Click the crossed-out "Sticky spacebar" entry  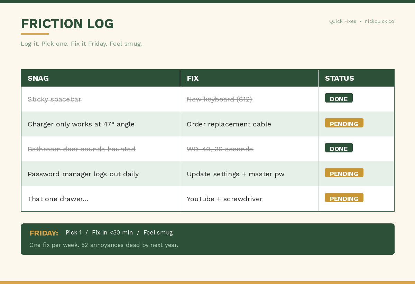tap(54, 99)
